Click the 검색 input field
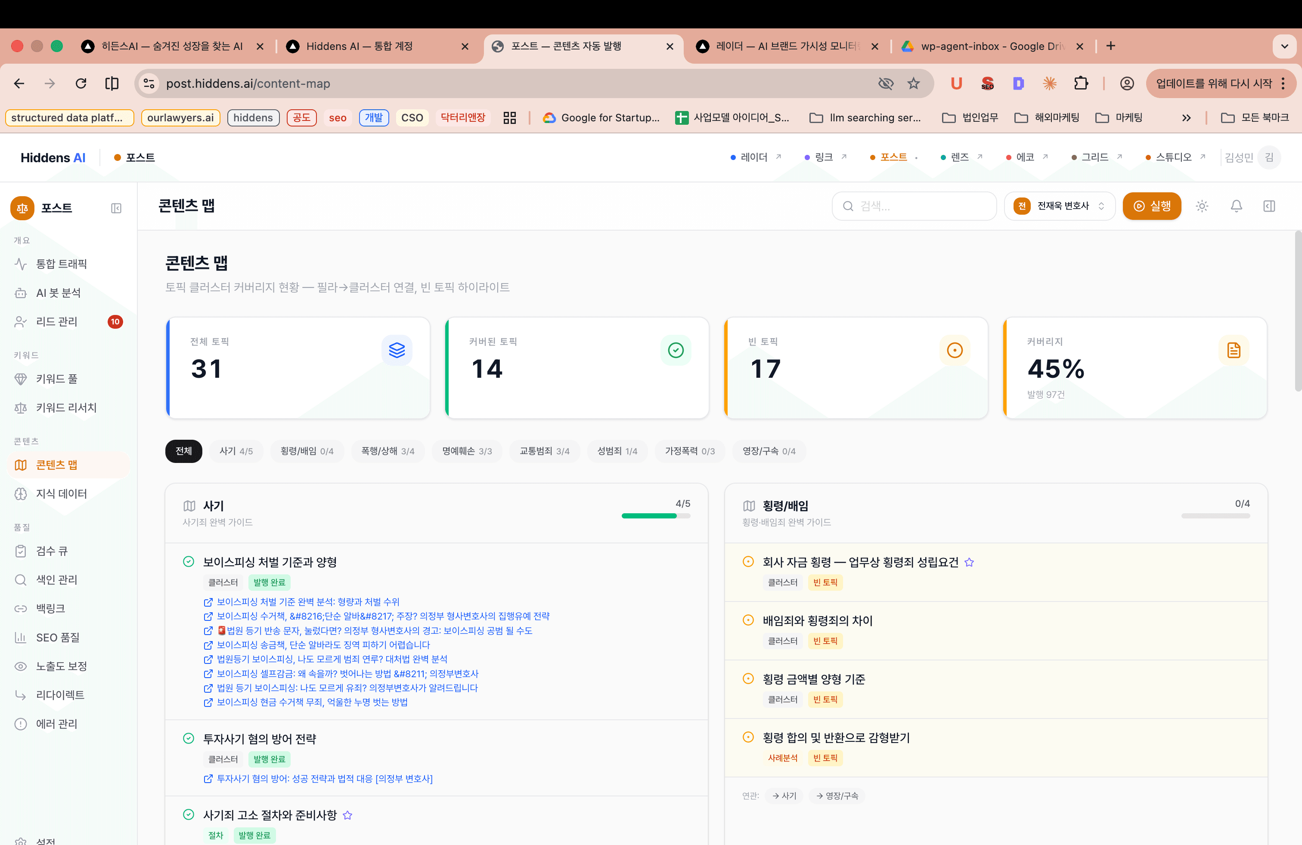This screenshot has height=845, width=1302. [914, 206]
